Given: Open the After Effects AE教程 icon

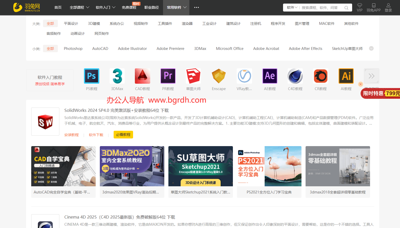Looking at the screenshot, I should pos(270,76).
